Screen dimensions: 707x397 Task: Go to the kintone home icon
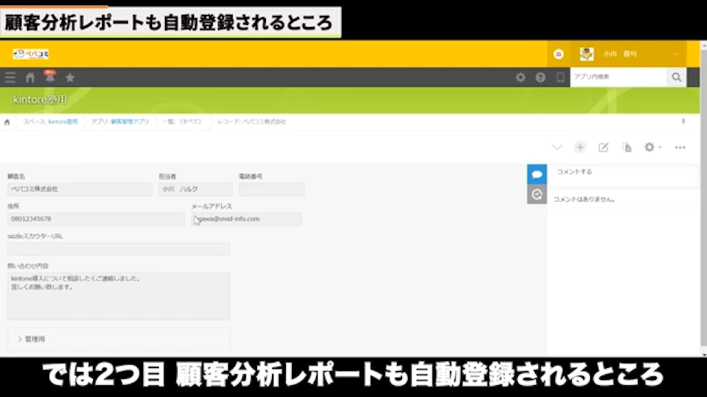[30, 77]
